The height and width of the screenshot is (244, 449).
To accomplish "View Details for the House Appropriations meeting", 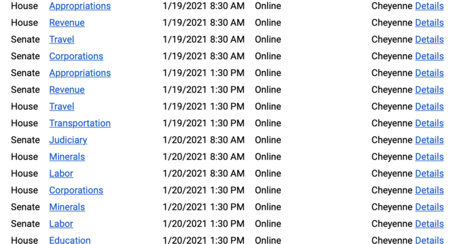I will point(429,6).
